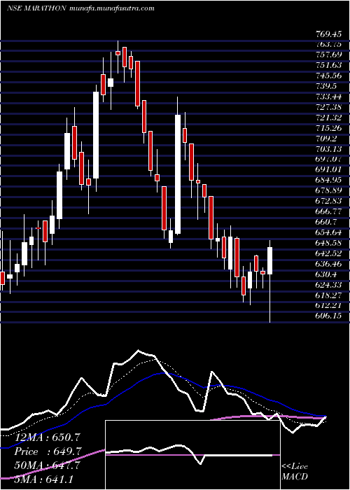Click the 678.89 price axis label

(328, 190)
